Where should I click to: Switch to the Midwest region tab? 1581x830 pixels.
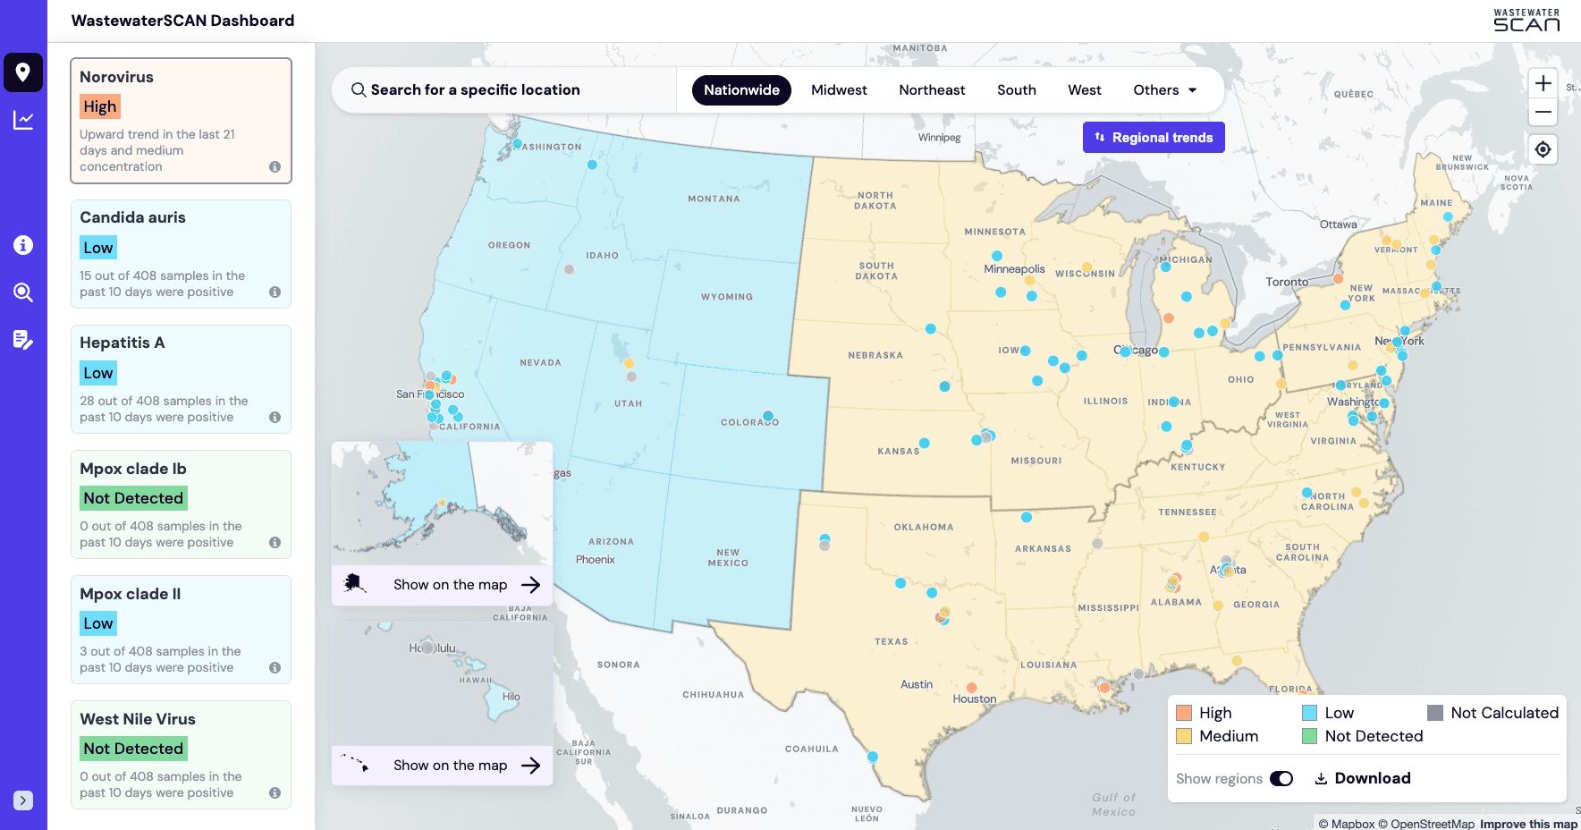839,90
